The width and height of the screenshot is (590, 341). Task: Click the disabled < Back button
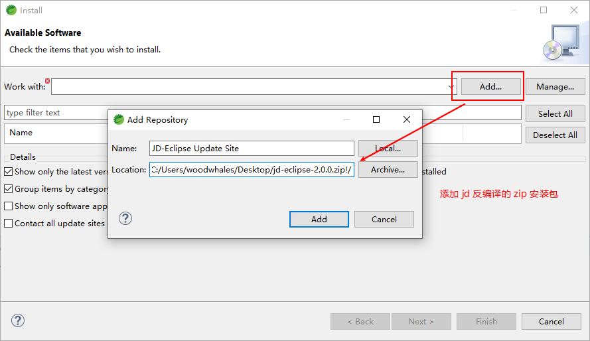click(360, 322)
